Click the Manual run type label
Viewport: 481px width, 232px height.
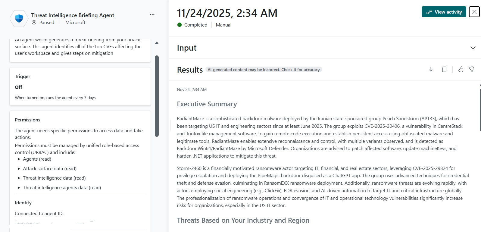[x=223, y=25]
